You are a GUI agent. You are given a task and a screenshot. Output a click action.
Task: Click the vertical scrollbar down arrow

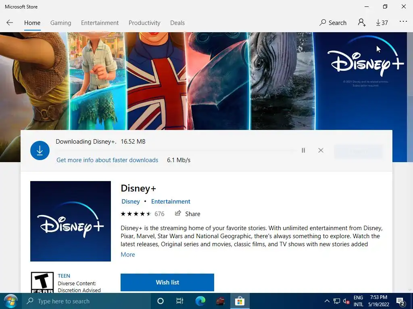click(x=410, y=290)
